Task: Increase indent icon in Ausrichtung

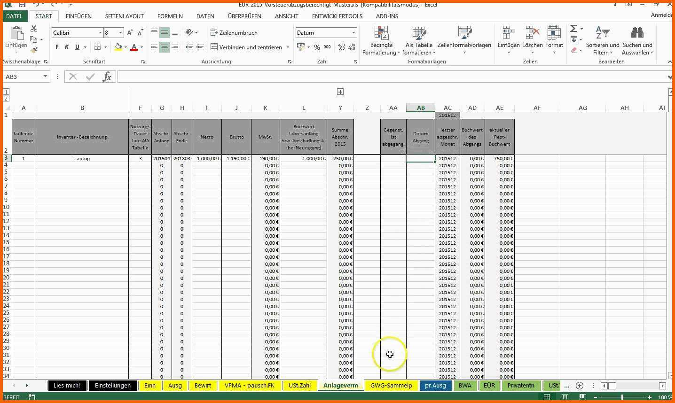Action: 200,47
